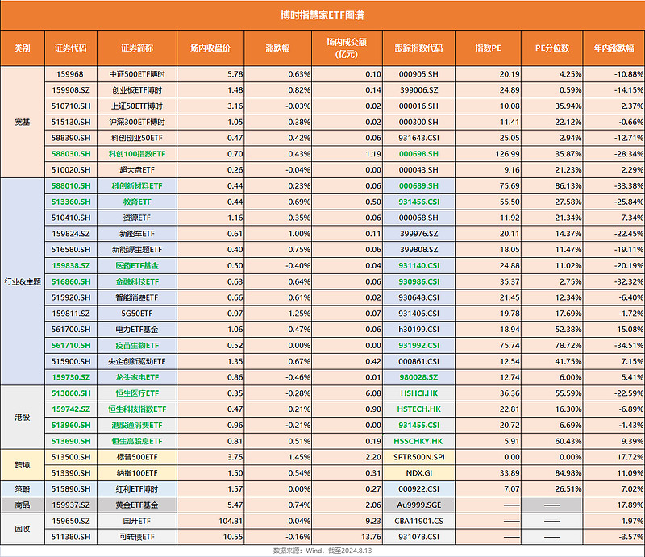Screen dimensions: 645x557
Task: Select the green name 金融科技ETF
Action: tap(137, 282)
